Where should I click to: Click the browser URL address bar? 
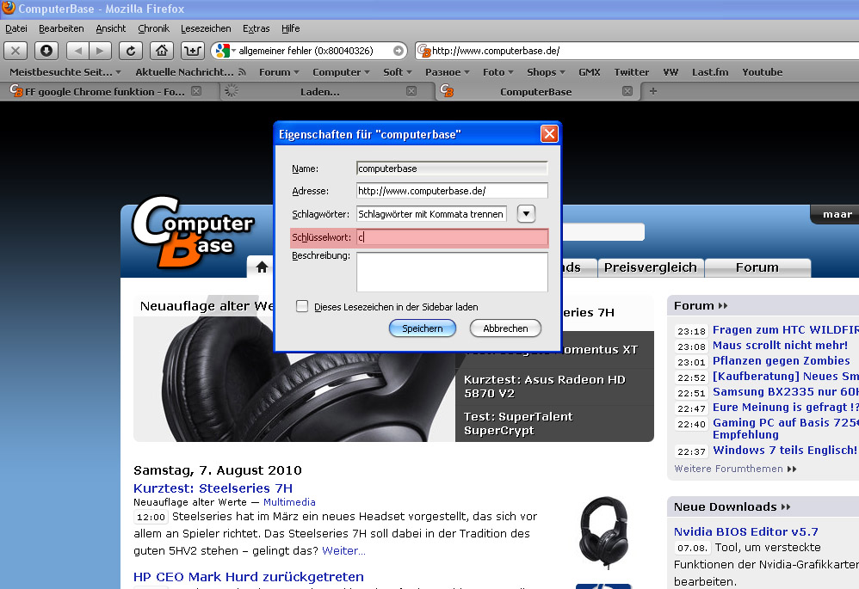638,51
